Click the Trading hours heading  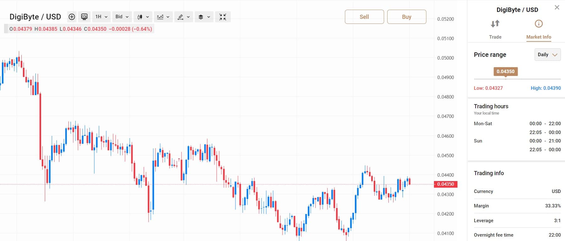tap(491, 106)
